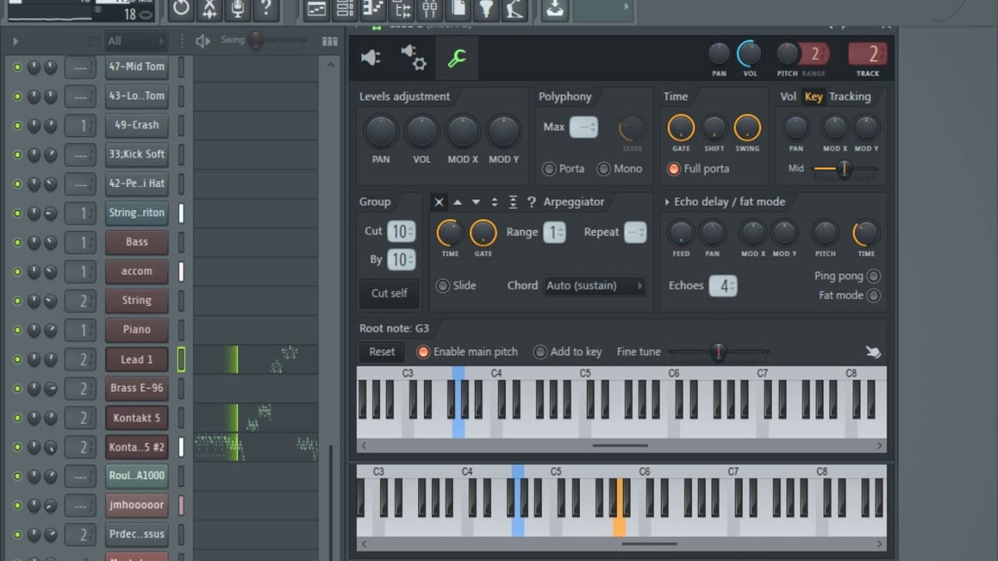Click the channel pan knob in plugin header
Image resolution: width=998 pixels, height=561 pixels.
719,54
